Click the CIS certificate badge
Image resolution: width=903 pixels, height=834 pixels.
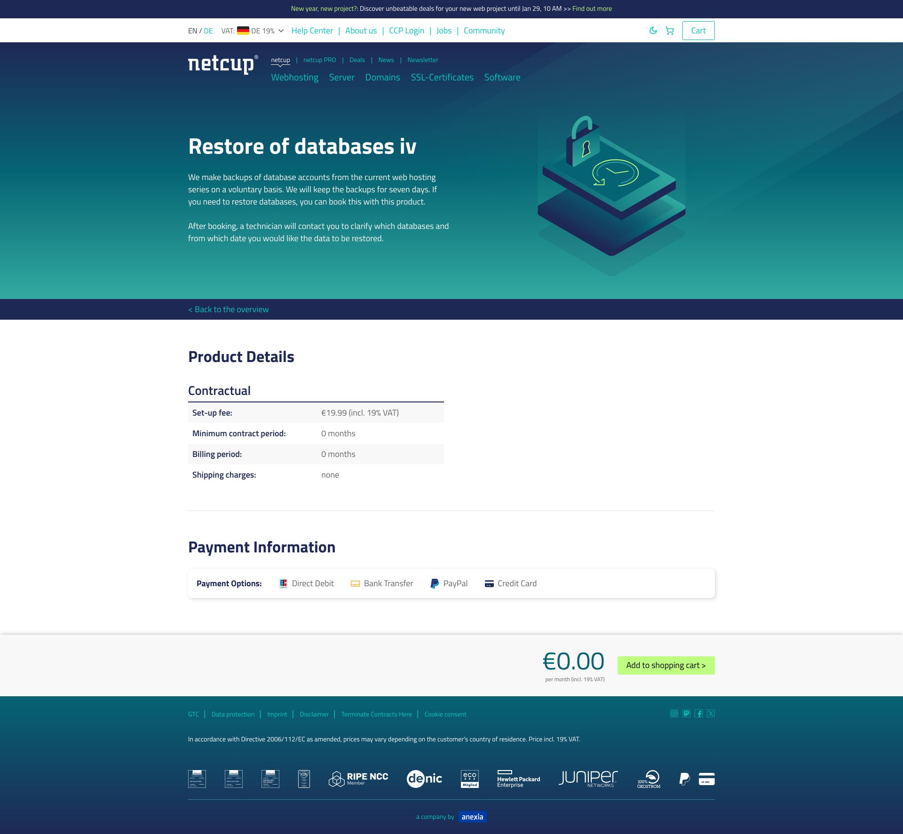click(x=304, y=779)
